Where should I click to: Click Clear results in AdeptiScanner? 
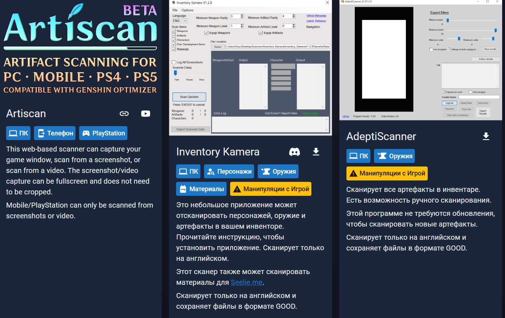(x=490, y=49)
